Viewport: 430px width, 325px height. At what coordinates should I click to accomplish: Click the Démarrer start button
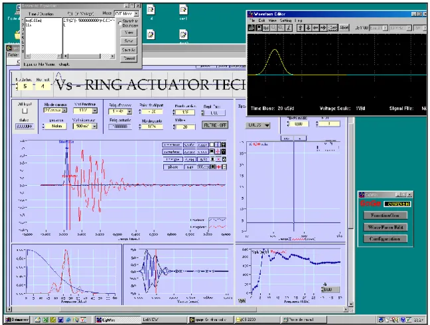tap(17, 320)
